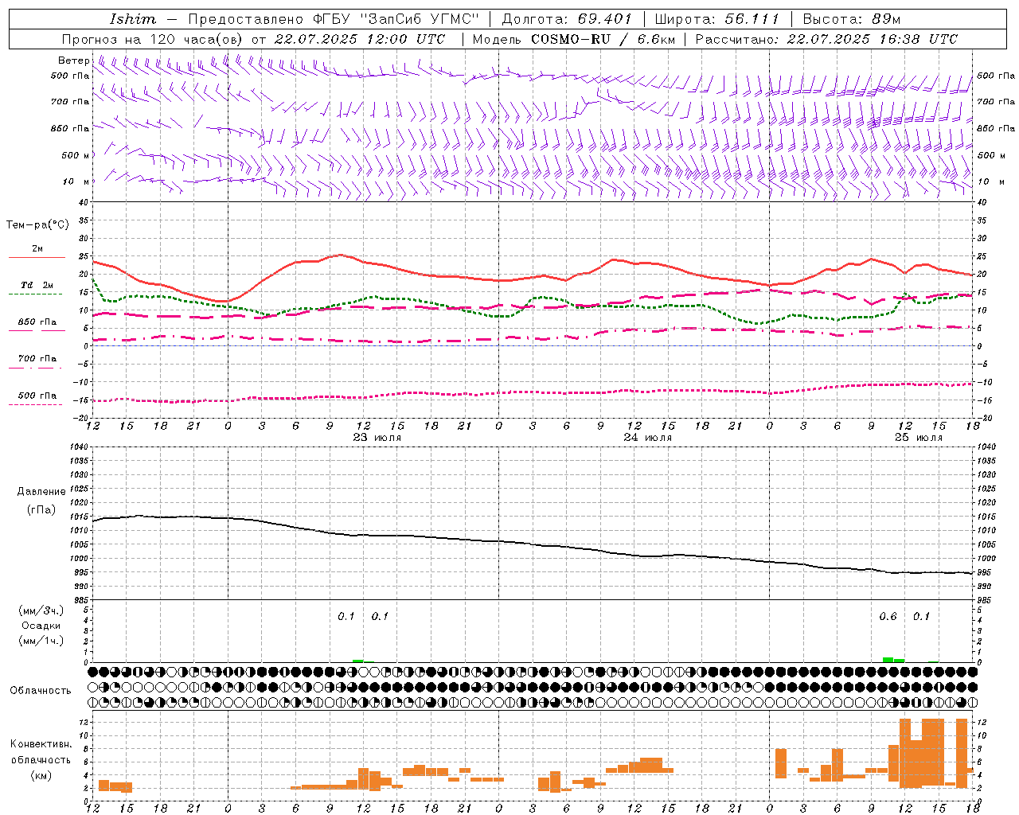Image resolution: width=1019 pixels, height=815 pixels.
Task: Select the Давление pressure panel label
Action: tap(41, 492)
